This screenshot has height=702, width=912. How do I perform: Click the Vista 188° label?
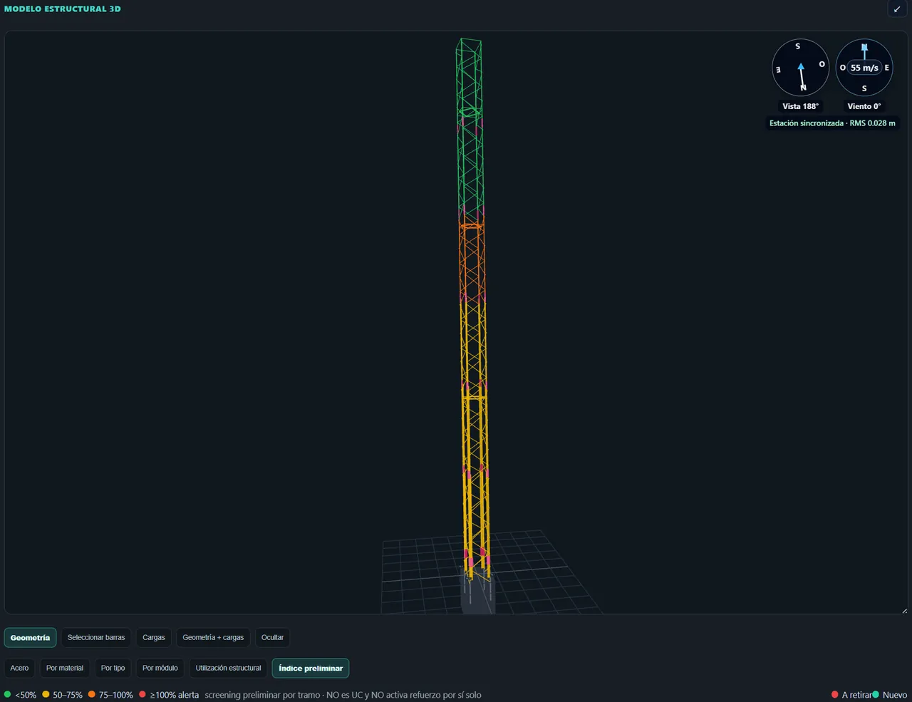pyautogui.click(x=801, y=106)
